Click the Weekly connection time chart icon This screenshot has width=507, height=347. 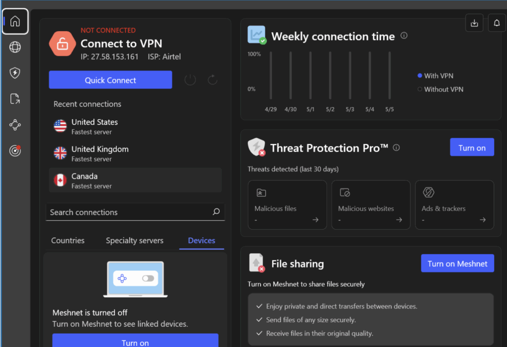[x=257, y=35]
